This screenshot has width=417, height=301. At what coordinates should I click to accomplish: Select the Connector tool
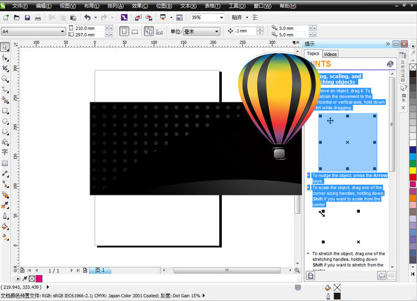tap(5, 184)
